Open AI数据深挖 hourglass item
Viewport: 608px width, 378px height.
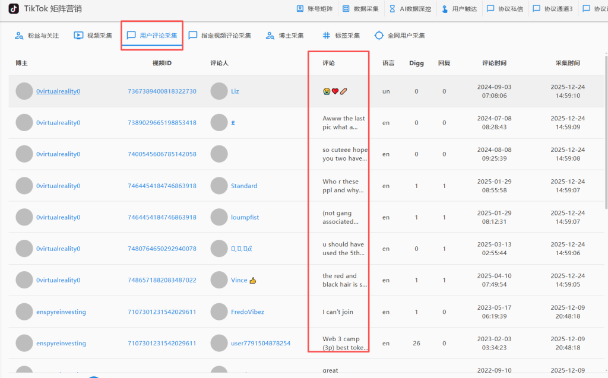point(410,9)
